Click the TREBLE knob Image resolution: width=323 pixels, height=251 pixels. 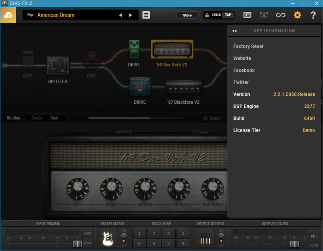[x=179, y=189]
